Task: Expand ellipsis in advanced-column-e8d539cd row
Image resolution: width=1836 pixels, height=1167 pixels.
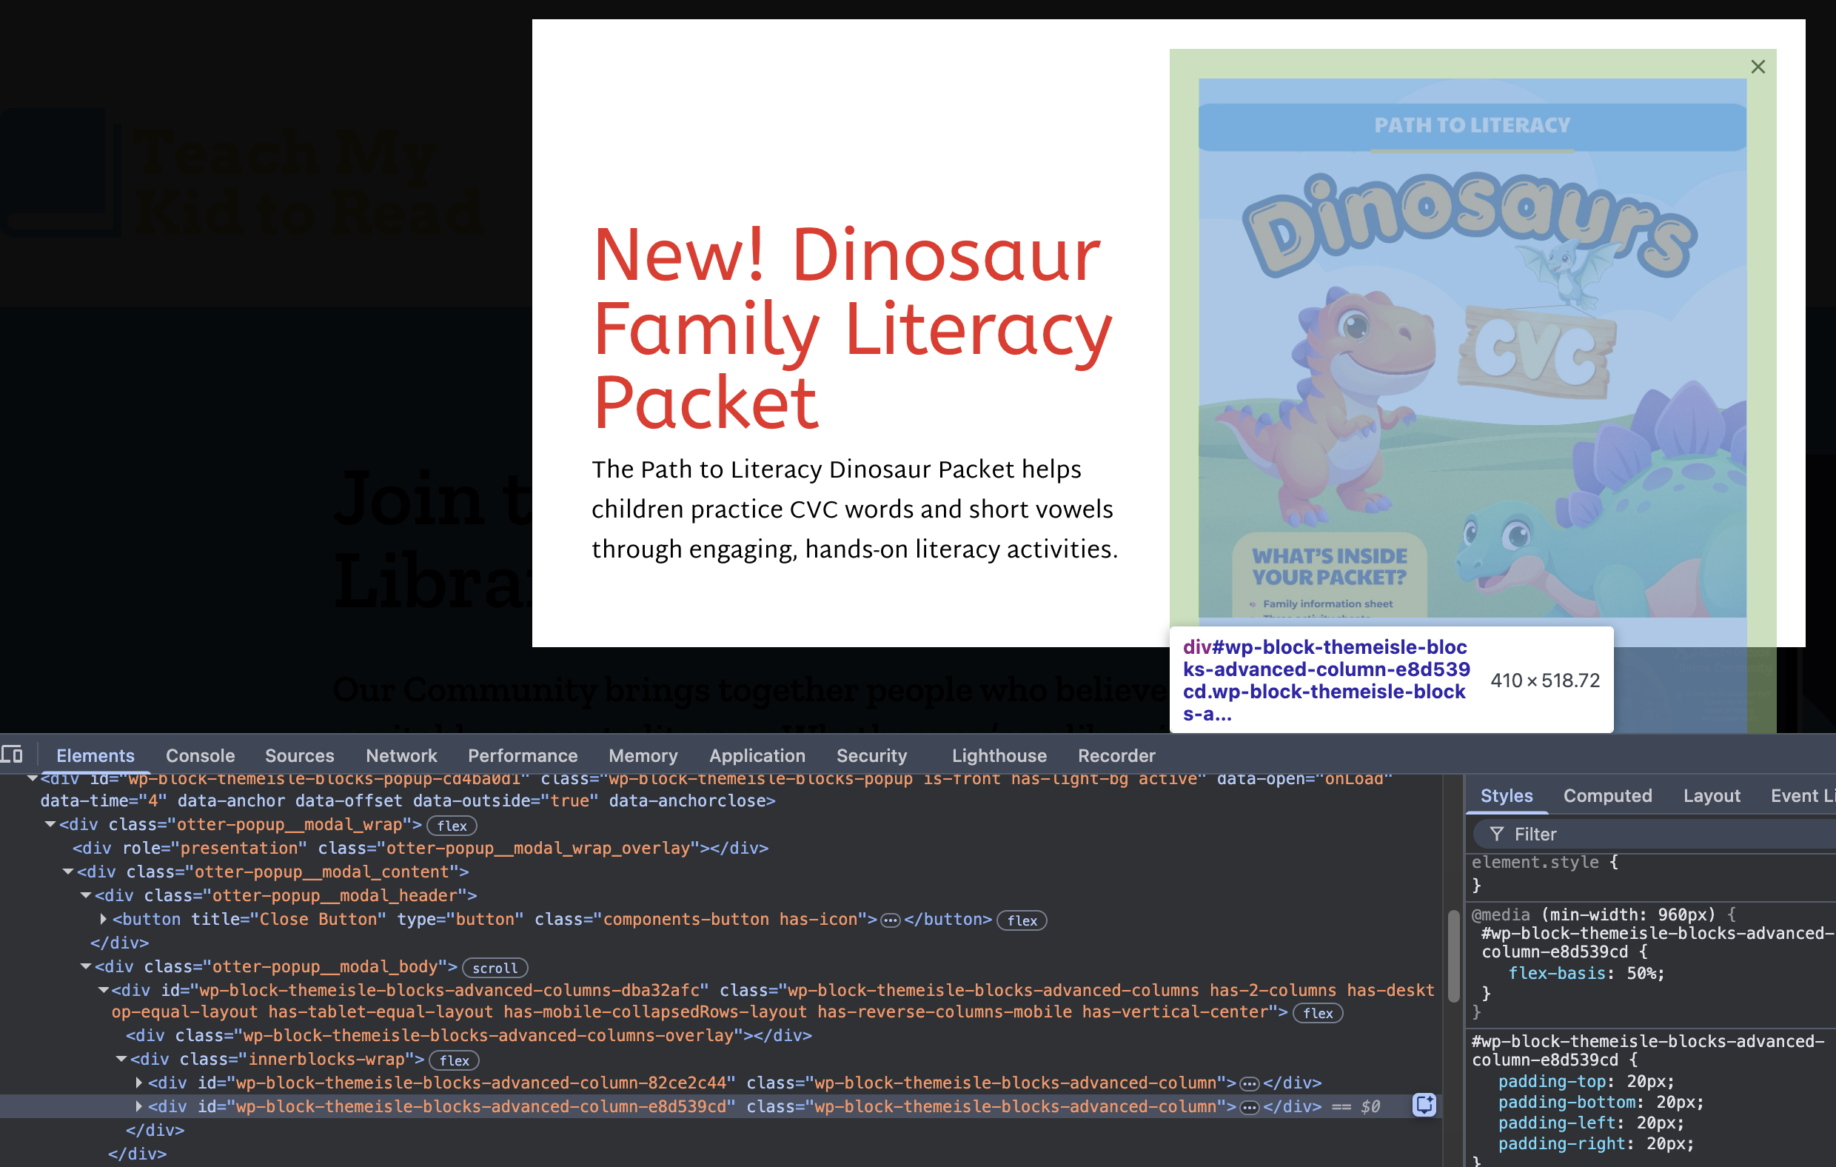Action: point(1249,1108)
